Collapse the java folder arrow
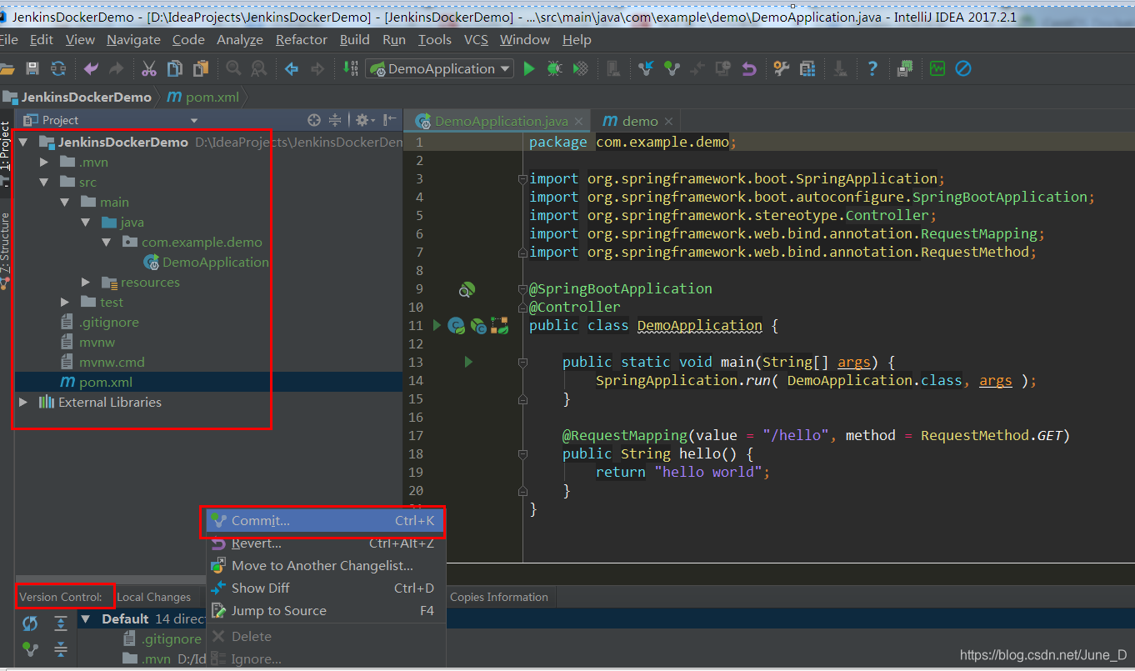This screenshot has height=671, width=1135. [85, 223]
